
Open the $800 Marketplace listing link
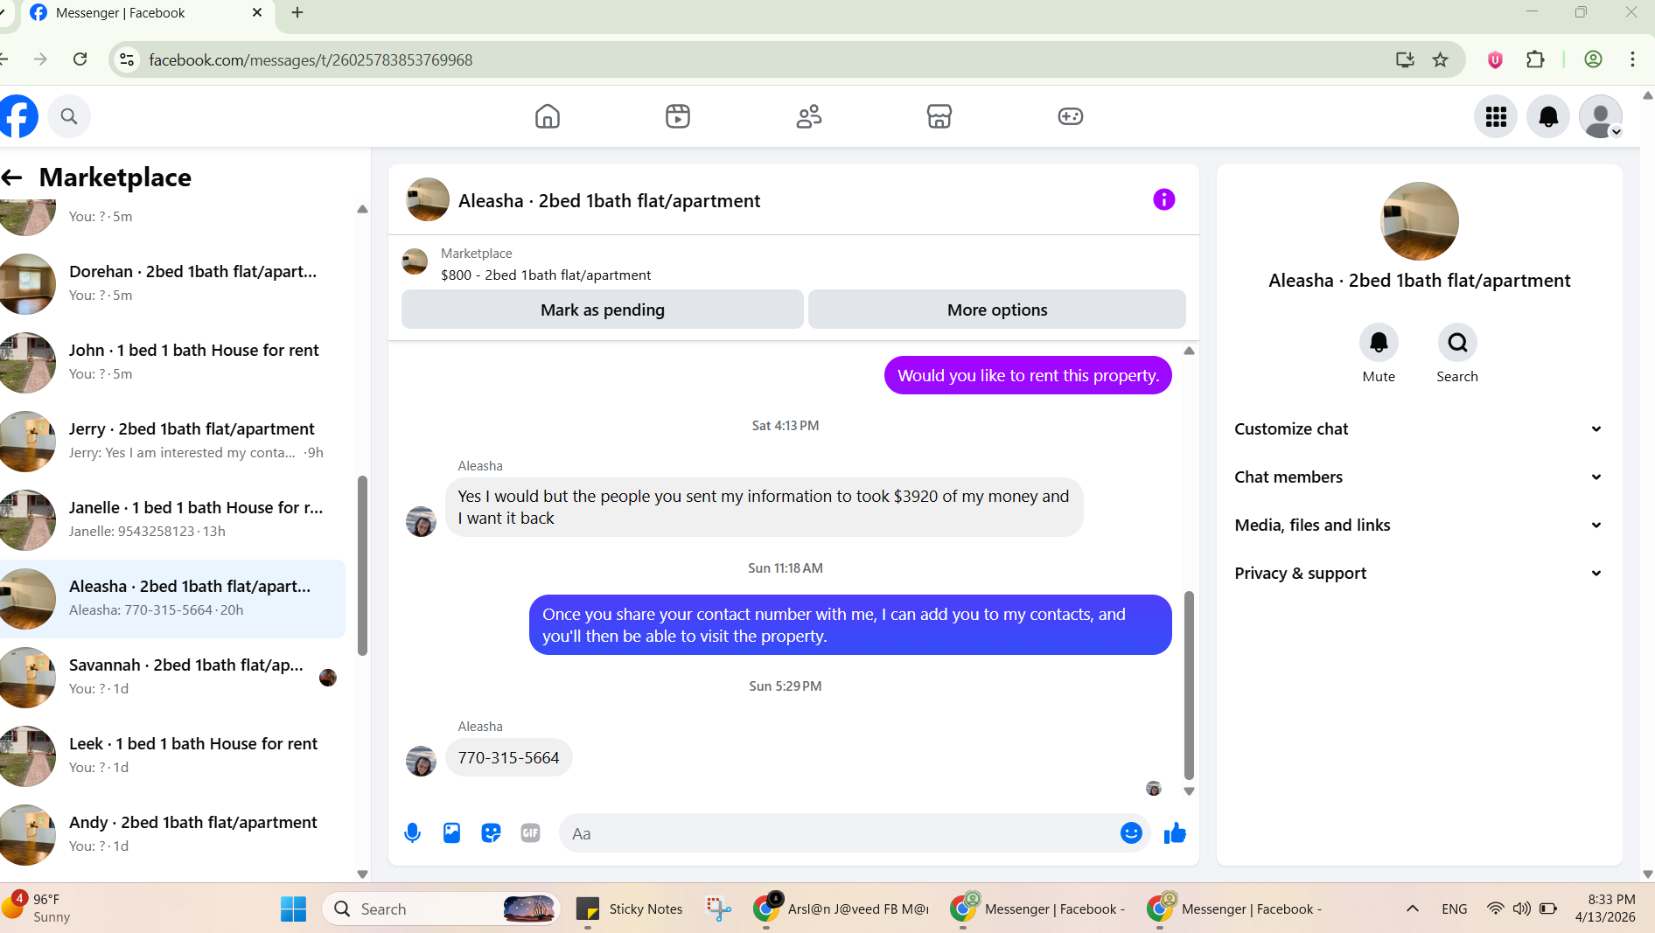(x=545, y=275)
